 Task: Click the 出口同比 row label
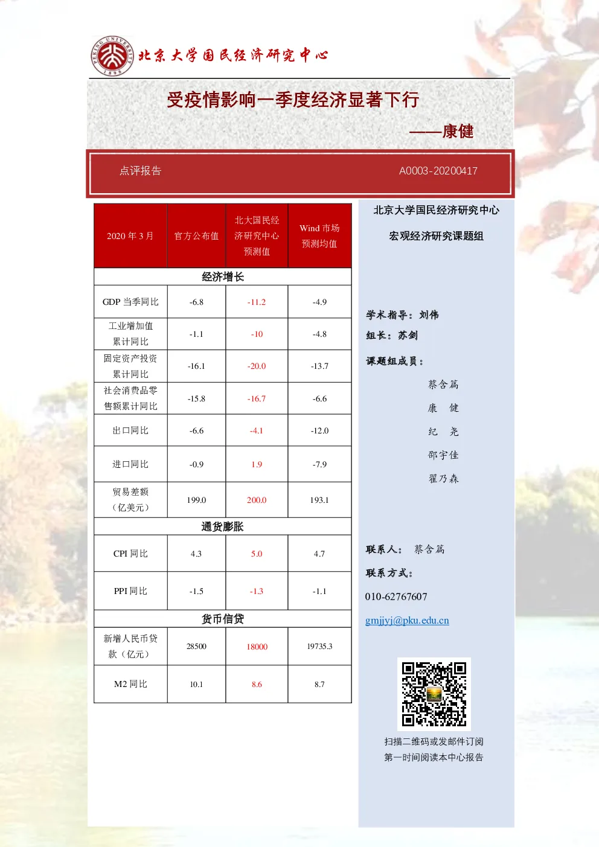tap(130, 430)
